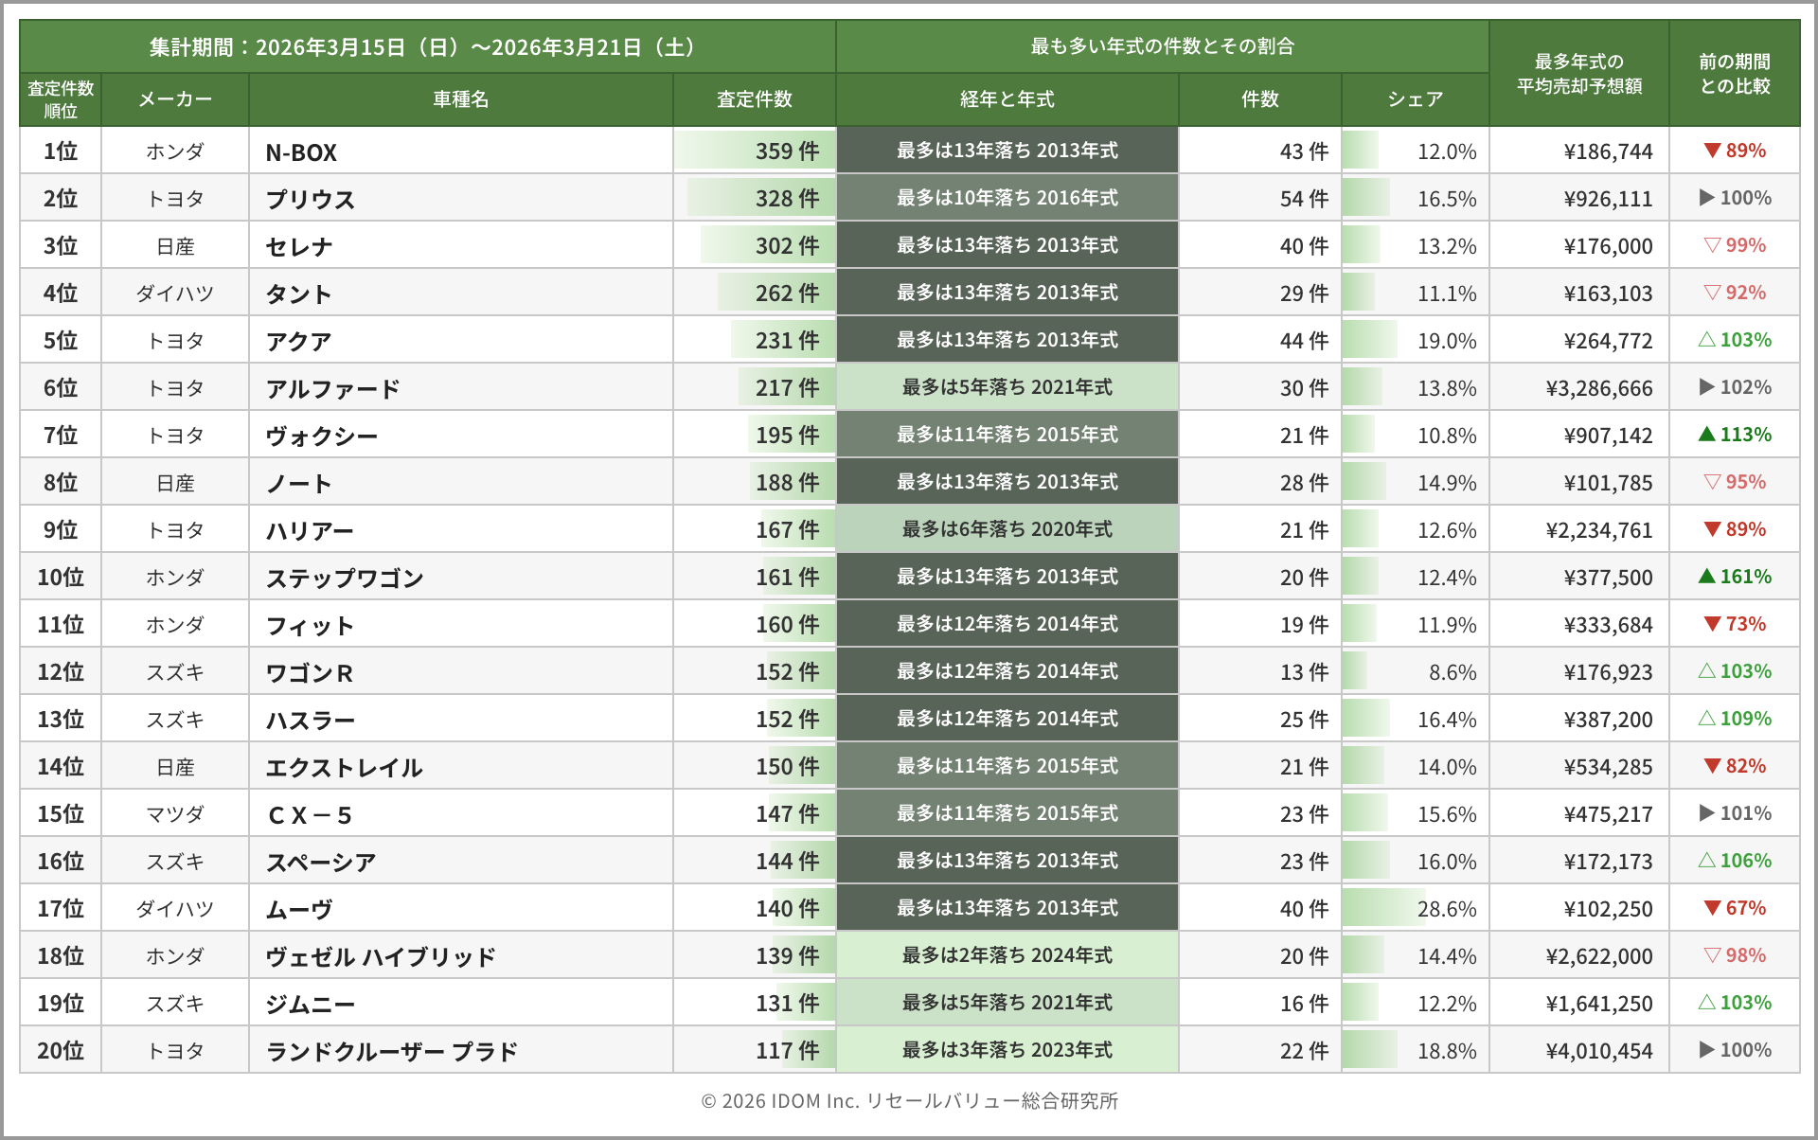Viewport: 1818px width, 1140px height.
Task: Click the outlined up triangle in ジムニー row
Action: click(x=1706, y=1003)
